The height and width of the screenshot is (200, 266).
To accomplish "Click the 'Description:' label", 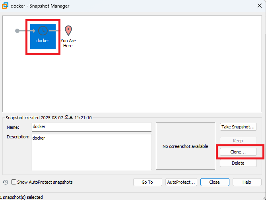I will (x=18, y=137).
